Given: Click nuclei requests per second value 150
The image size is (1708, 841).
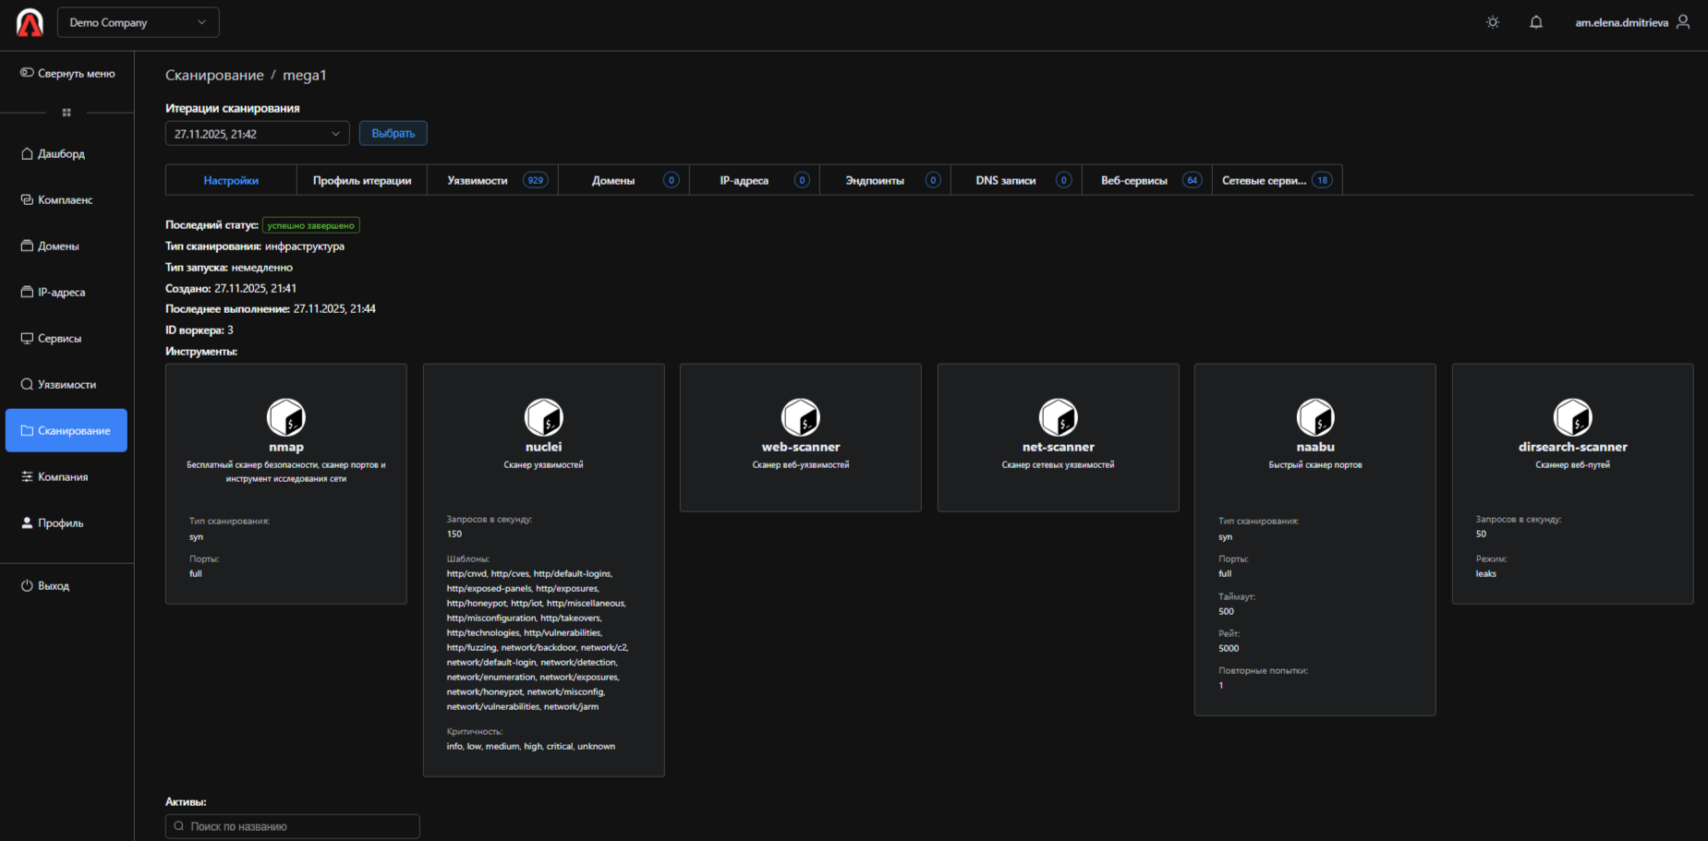Looking at the screenshot, I should pyautogui.click(x=454, y=534).
